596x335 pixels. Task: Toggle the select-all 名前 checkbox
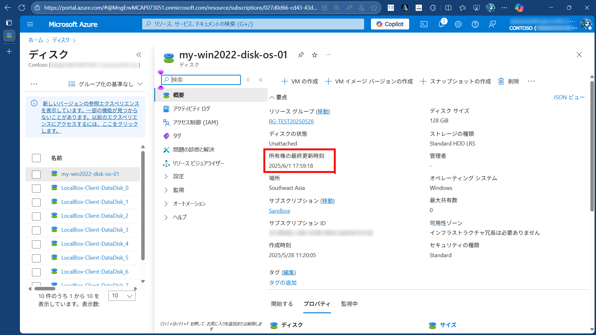pyautogui.click(x=36, y=158)
